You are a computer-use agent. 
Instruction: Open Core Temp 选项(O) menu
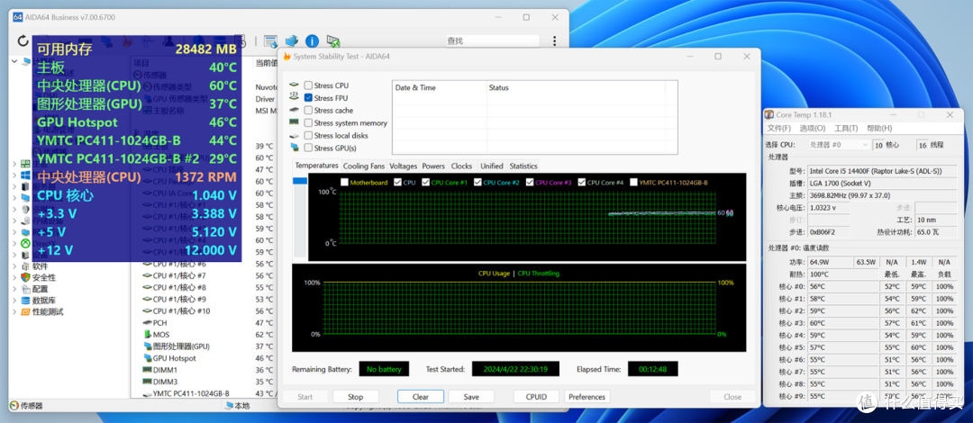coord(813,129)
